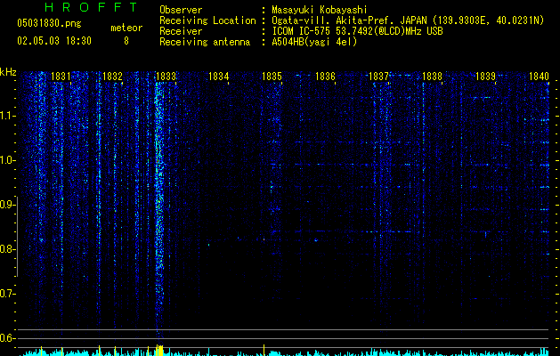Viewport: 560px width, 356px height.
Task: Click time marker 1832
Action: click(112, 76)
